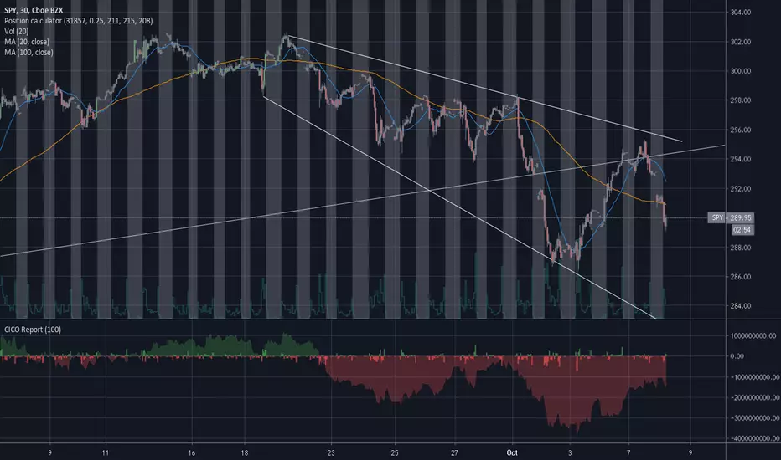Select the Position calculator indicator legend

[x=78, y=20]
